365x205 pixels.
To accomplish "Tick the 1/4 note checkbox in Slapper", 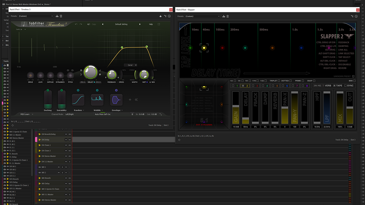I will coord(243,81).
